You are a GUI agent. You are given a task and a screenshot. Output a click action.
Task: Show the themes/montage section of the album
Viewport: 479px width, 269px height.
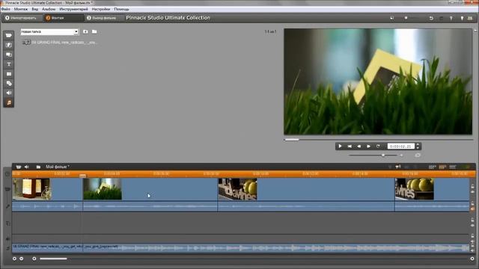pos(9,55)
